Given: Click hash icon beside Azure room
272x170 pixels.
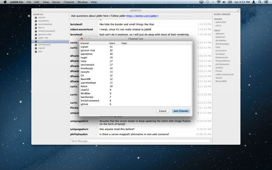Looking at the screenshot, I should (36, 28).
